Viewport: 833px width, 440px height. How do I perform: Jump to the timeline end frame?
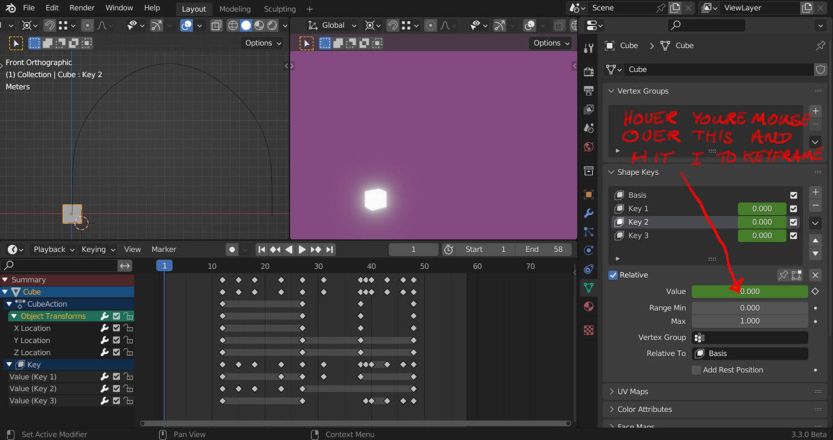coord(330,250)
